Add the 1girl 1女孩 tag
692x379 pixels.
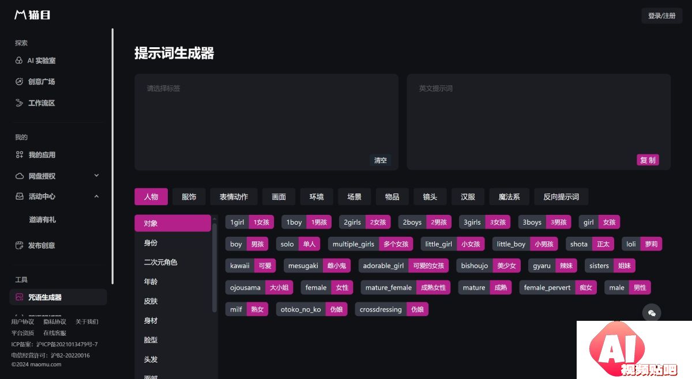click(250, 222)
